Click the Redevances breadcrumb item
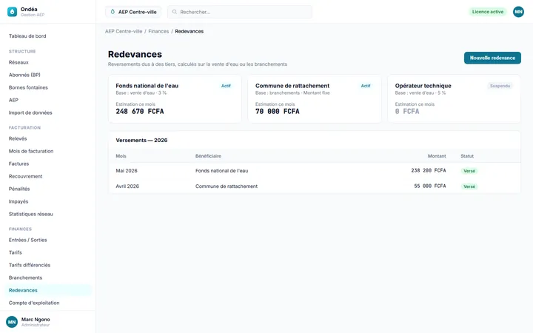This screenshot has width=533, height=333. click(x=190, y=31)
